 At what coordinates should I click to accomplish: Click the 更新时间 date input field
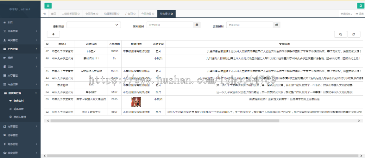click(x=250, y=25)
